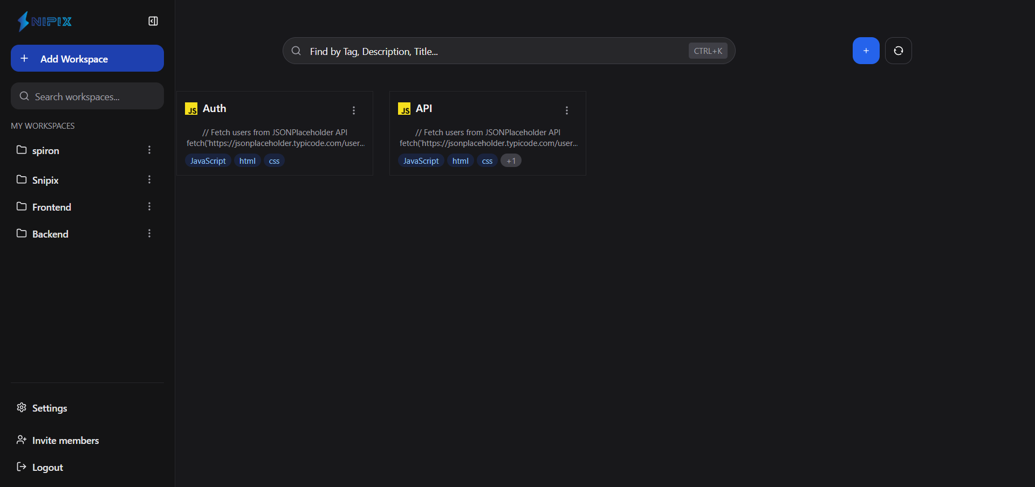This screenshot has width=1035, height=487.
Task: Click the Logout link
Action: [47, 467]
